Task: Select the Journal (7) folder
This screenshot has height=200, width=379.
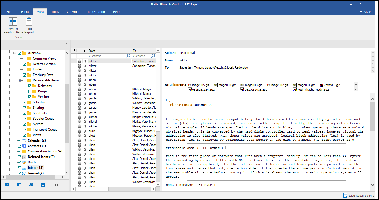Action: (35, 173)
